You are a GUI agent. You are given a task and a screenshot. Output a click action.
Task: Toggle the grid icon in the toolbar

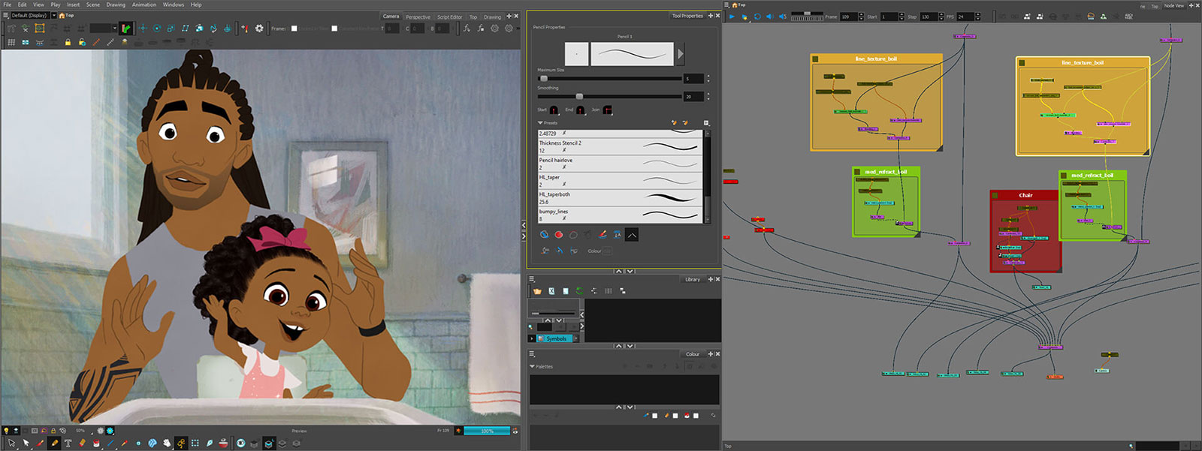coord(11,43)
